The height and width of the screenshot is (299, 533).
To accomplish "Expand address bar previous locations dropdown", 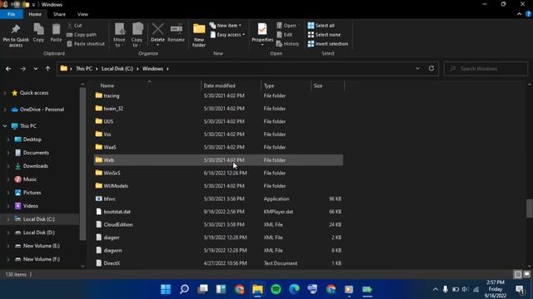I will coord(417,68).
